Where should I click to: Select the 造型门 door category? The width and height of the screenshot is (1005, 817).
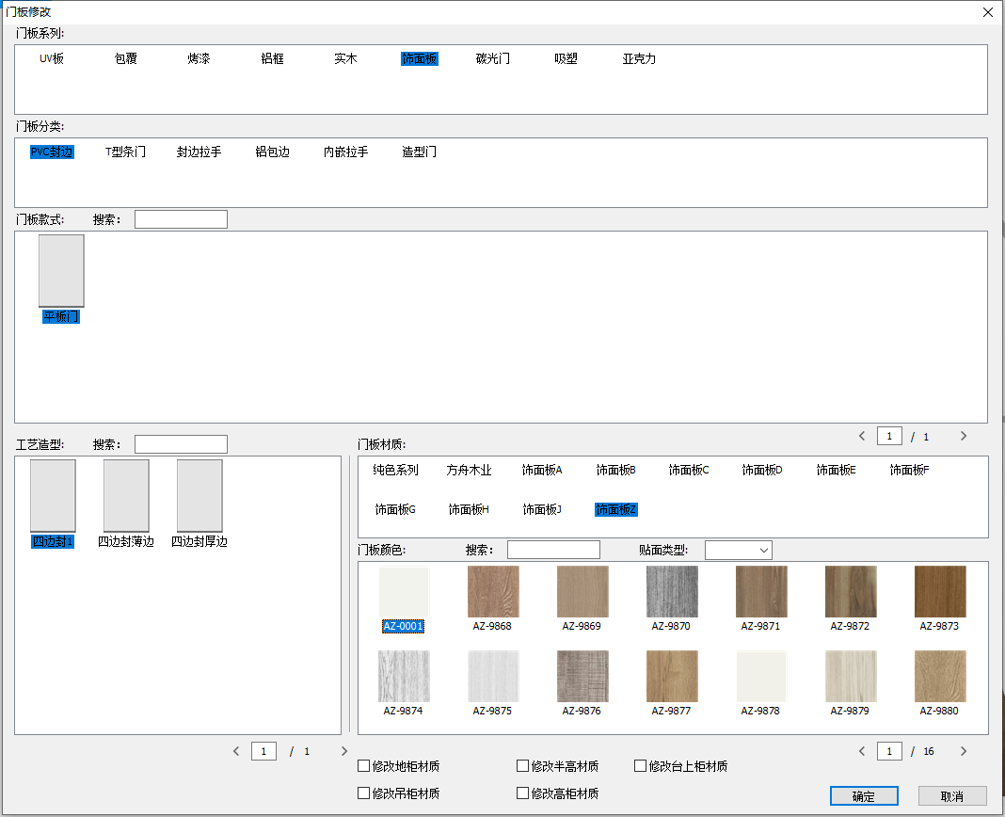coord(419,152)
